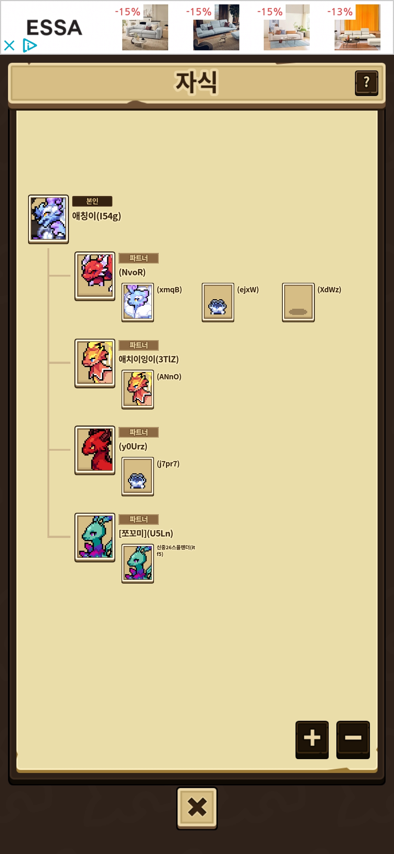Image resolution: width=394 pixels, height=854 pixels.
Task: Dismiss the ad with the blue X
Action: [9, 46]
